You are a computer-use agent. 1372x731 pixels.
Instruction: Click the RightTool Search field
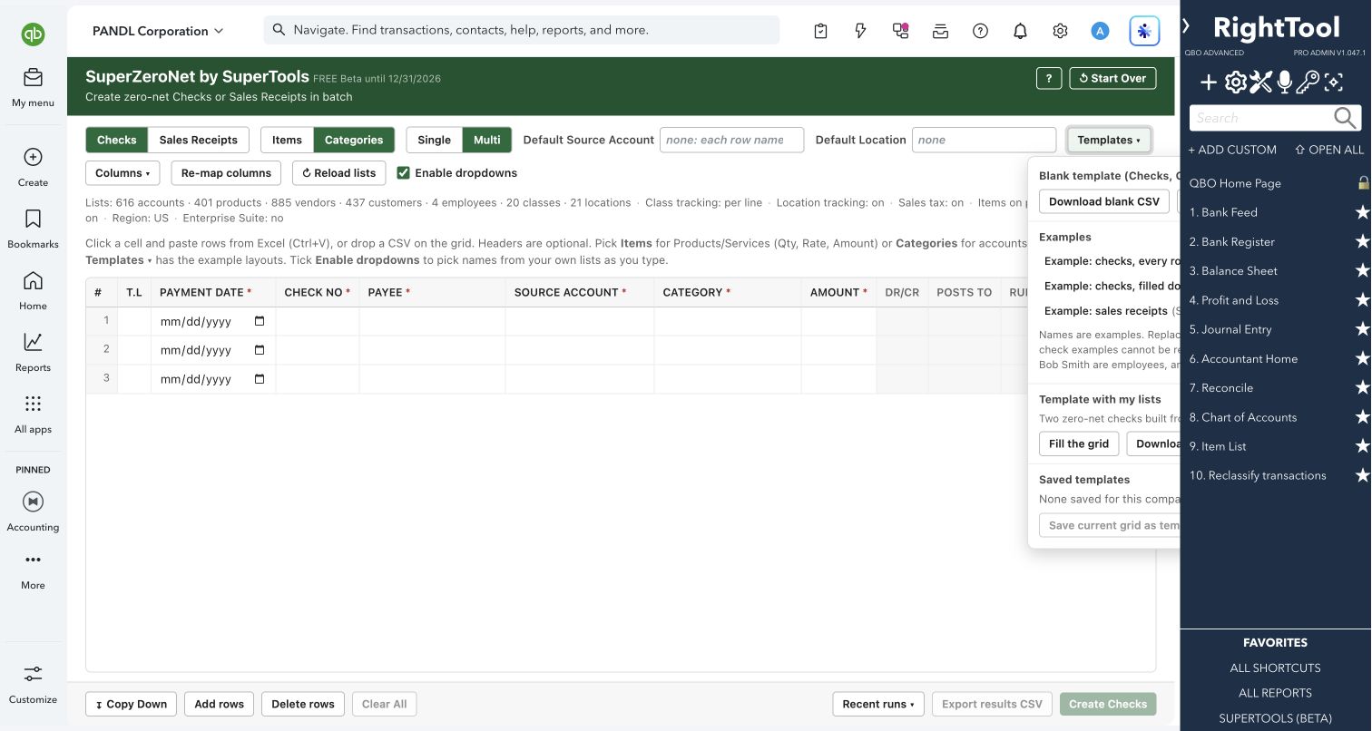(x=1275, y=118)
